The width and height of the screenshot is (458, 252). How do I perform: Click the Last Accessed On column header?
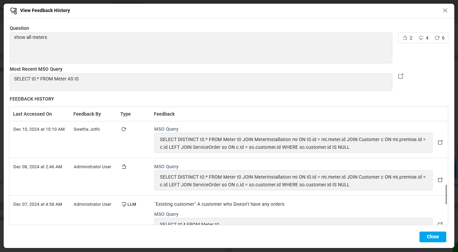[x=33, y=114]
